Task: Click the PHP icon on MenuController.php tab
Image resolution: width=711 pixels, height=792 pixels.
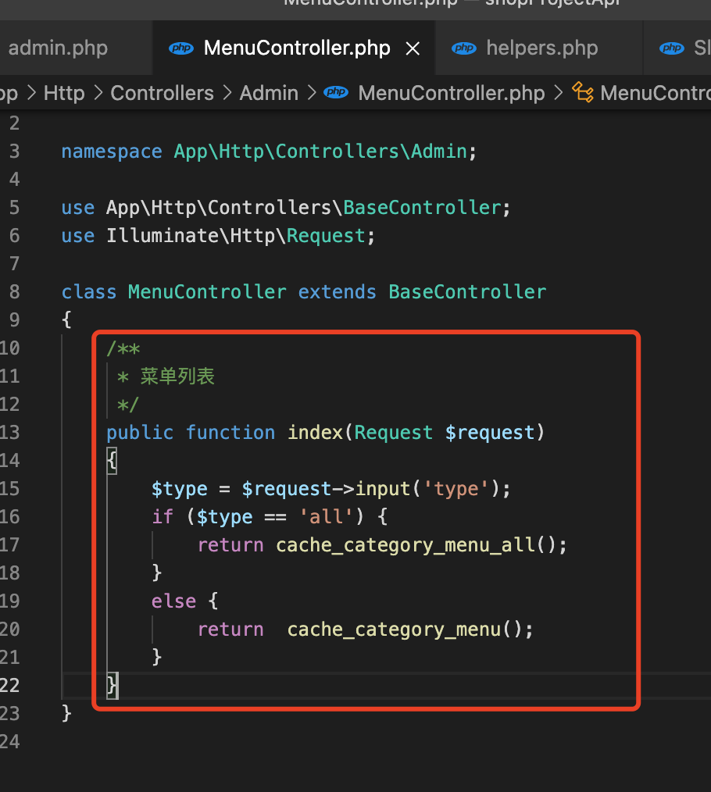Action: coord(181,48)
